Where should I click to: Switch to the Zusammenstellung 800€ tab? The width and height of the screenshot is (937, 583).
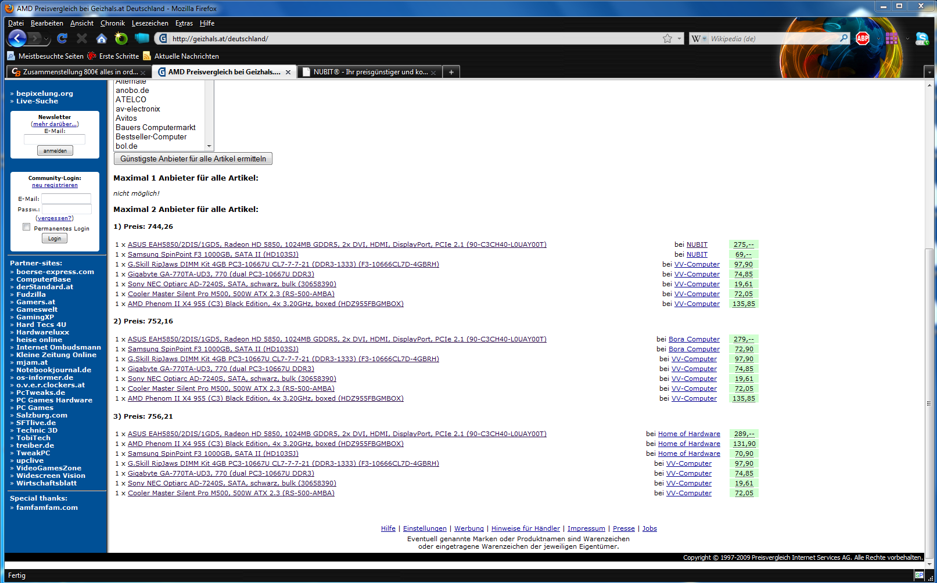coord(78,72)
